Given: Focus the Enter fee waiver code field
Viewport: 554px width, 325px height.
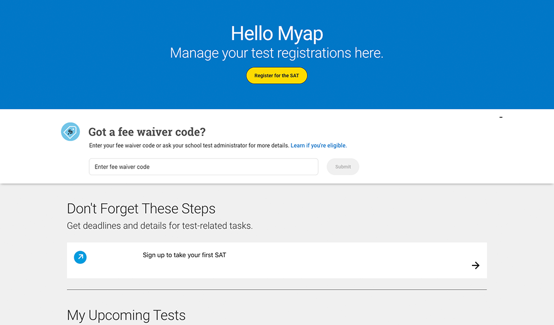Looking at the screenshot, I should tap(204, 167).
